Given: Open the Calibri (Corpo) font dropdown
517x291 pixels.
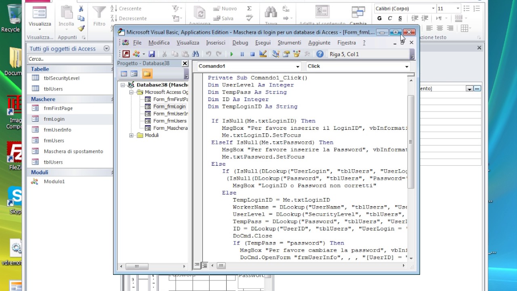Looking at the screenshot, I should click(x=433, y=8).
